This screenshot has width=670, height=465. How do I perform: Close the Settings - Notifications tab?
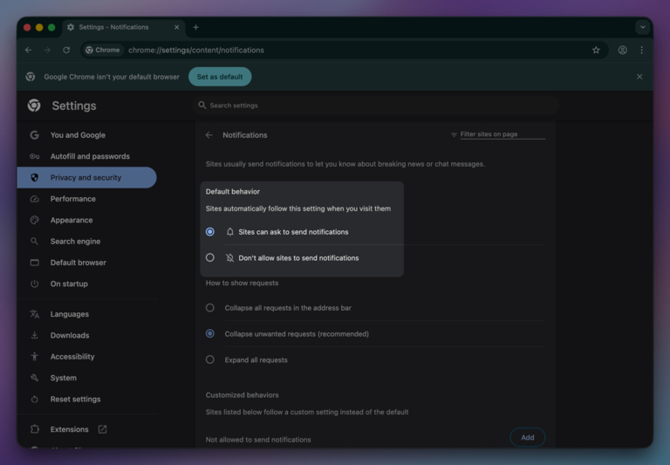point(176,27)
